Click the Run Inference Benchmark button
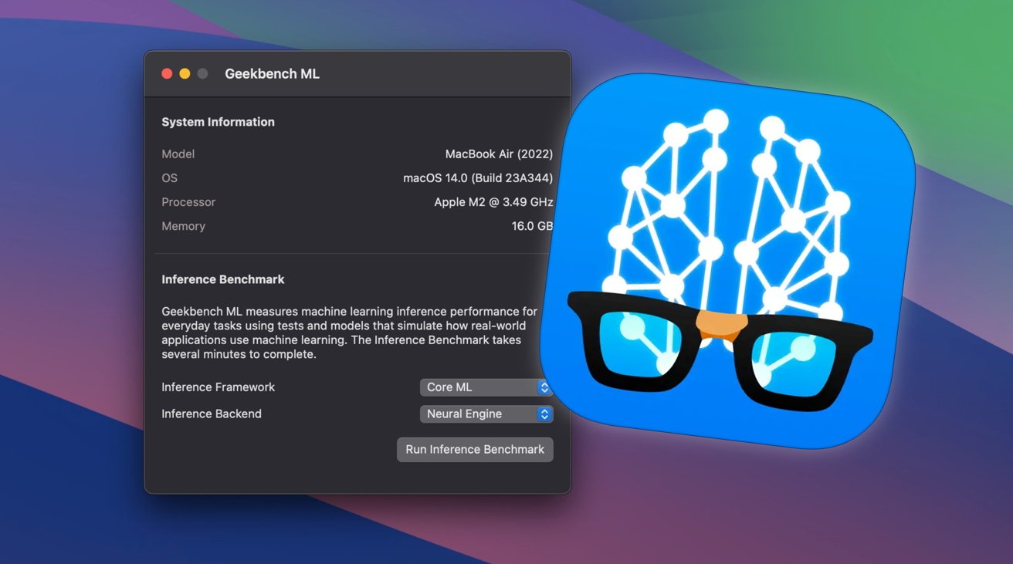 475,450
